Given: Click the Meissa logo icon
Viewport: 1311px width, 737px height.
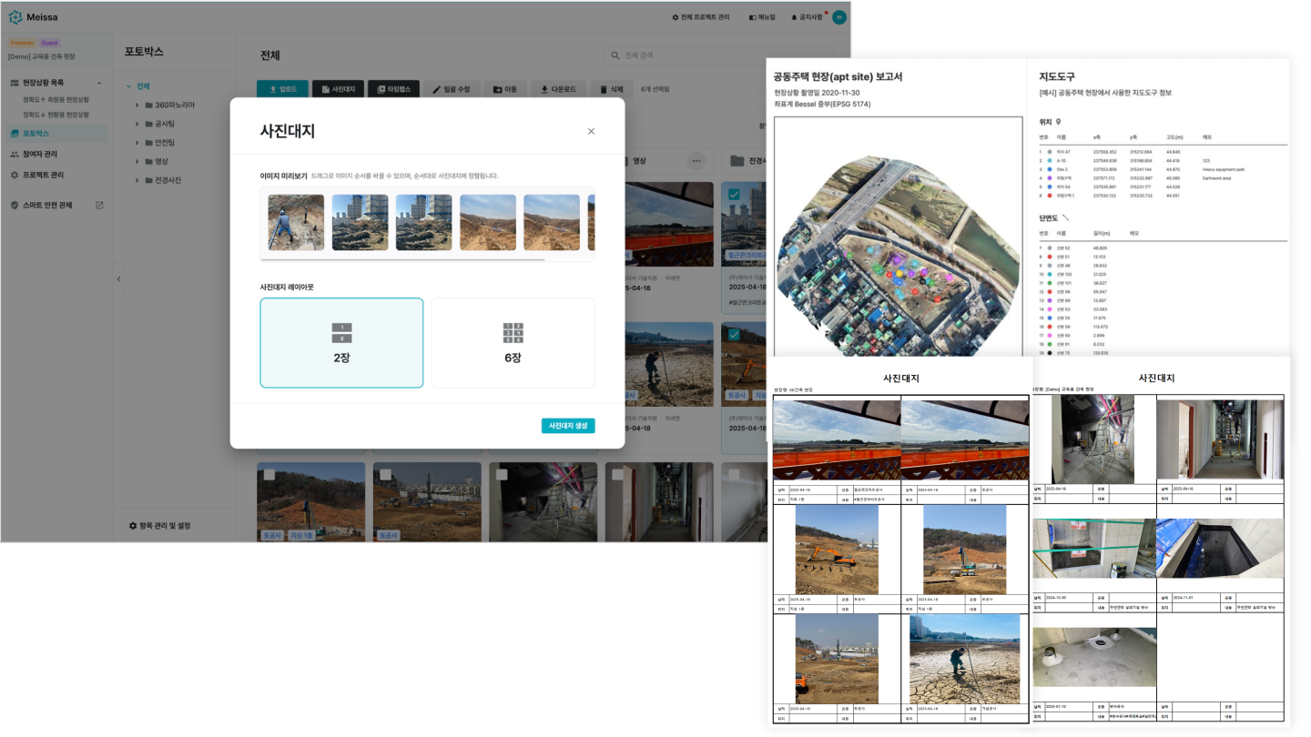Looking at the screenshot, I should tap(15, 17).
